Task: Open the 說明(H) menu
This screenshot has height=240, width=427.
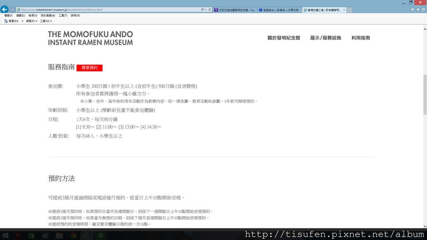Action: pyautogui.click(x=75, y=15)
